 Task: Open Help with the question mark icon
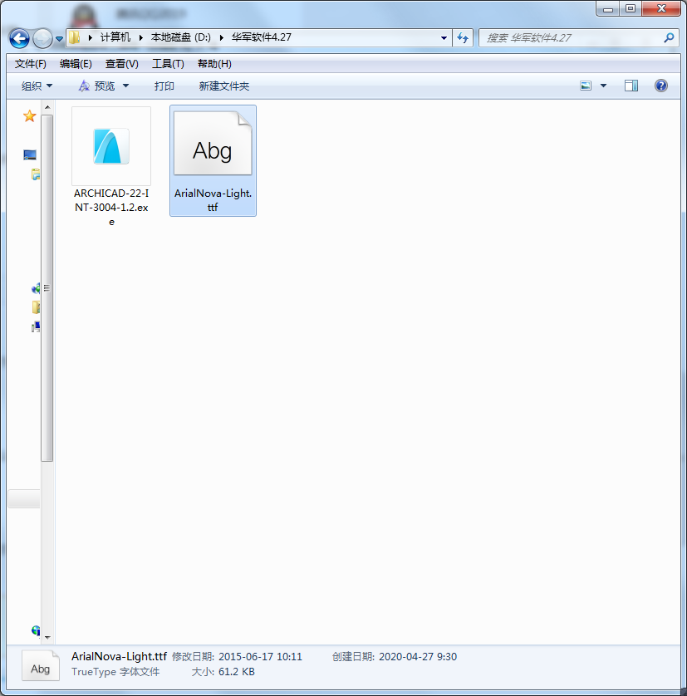[x=660, y=86]
